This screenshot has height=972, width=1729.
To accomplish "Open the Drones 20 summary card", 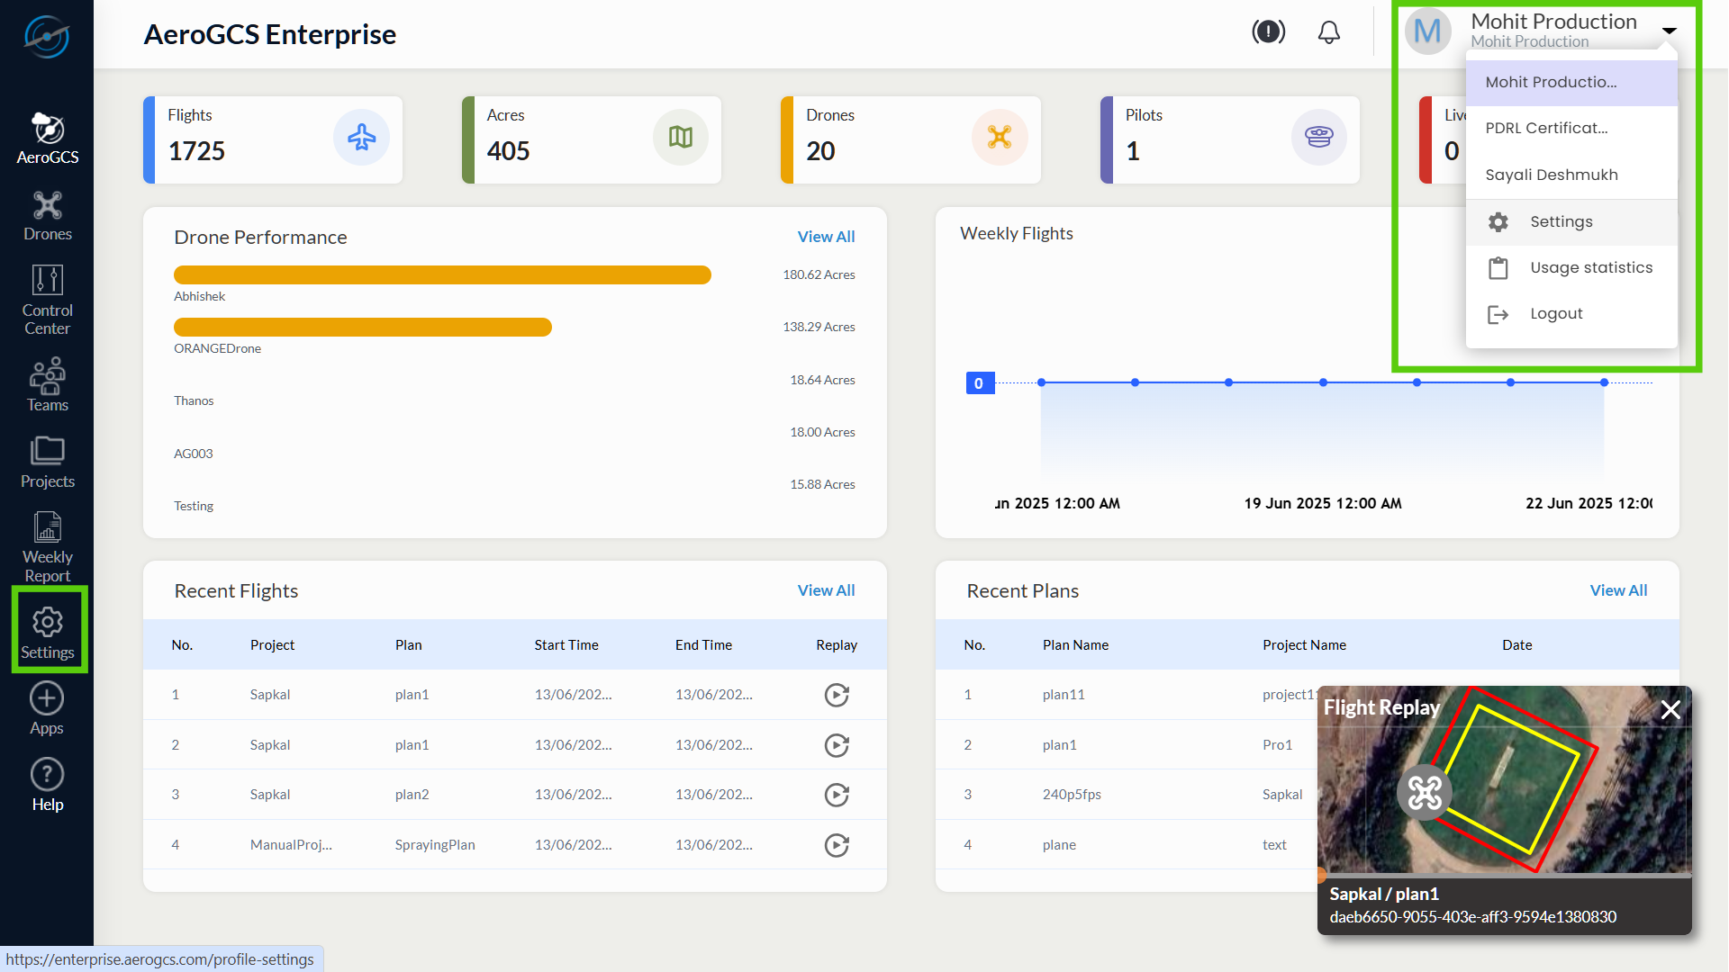I will [x=910, y=139].
